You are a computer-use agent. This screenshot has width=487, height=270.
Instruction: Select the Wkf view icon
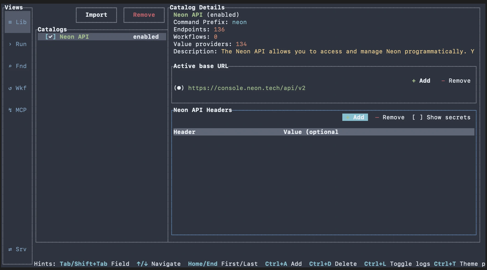[17, 88]
